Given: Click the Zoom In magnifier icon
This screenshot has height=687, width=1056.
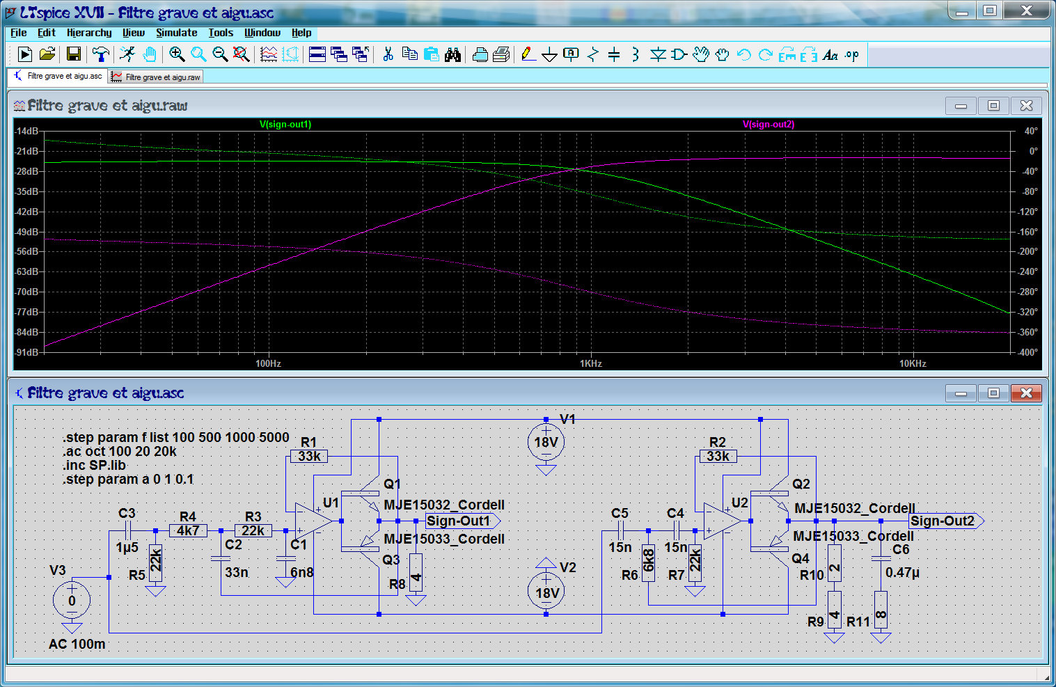Looking at the screenshot, I should pyautogui.click(x=177, y=54).
